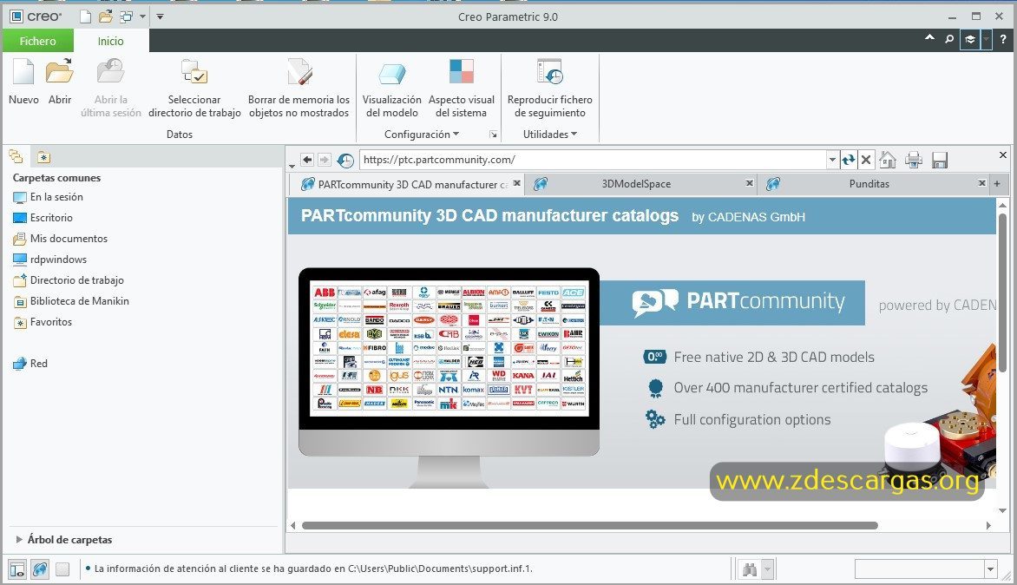Close the embedded browser panel
The image size is (1017, 585).
coord(1003,155)
